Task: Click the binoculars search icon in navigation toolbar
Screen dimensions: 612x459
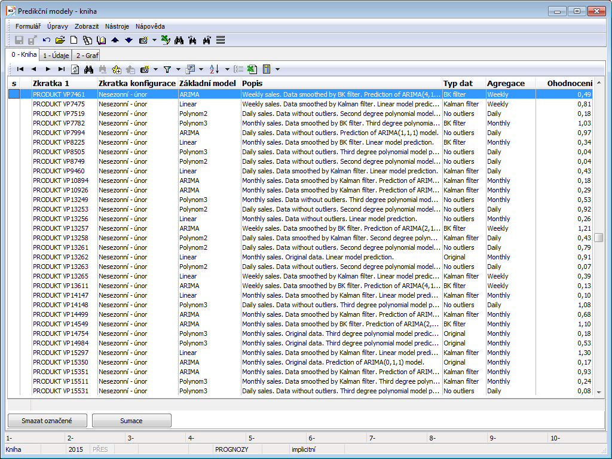Action: tap(89, 69)
